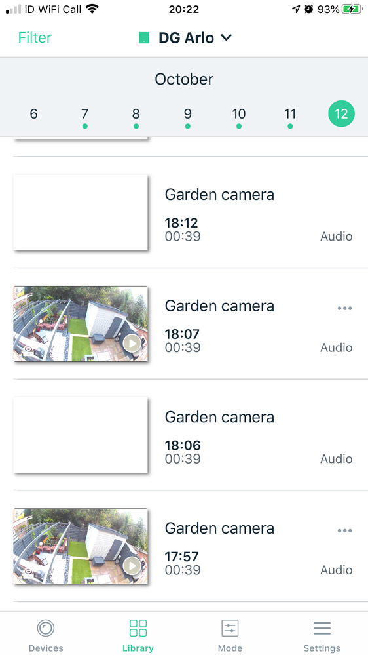The height and width of the screenshot is (655, 368).
Task: Tap the Garden camera 18:12 title
Action: pyautogui.click(x=219, y=194)
